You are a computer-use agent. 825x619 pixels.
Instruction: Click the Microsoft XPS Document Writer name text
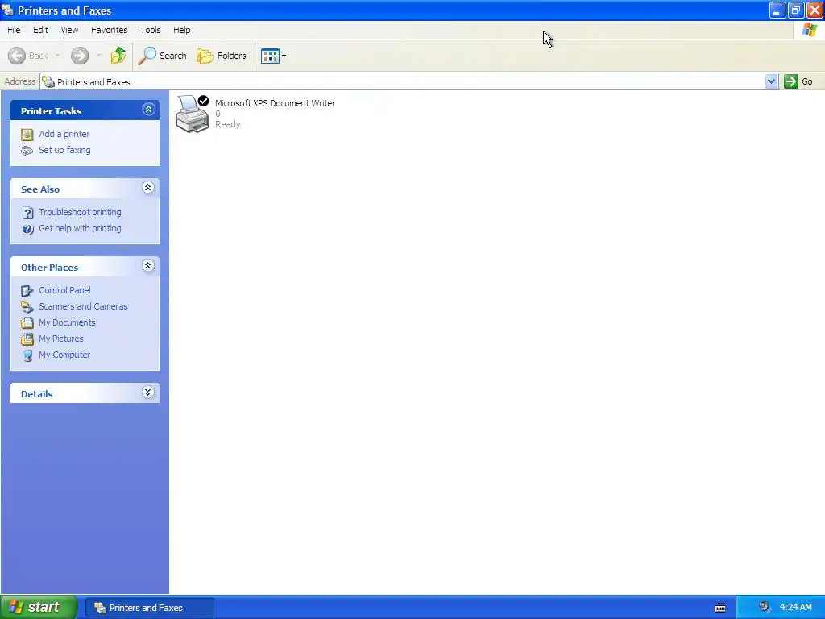[x=276, y=103]
